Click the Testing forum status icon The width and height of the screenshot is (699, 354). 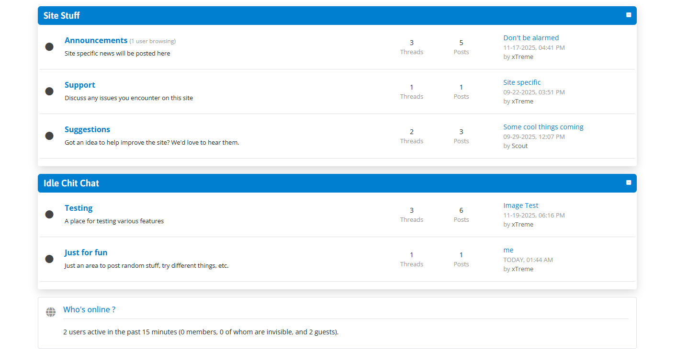click(49, 214)
